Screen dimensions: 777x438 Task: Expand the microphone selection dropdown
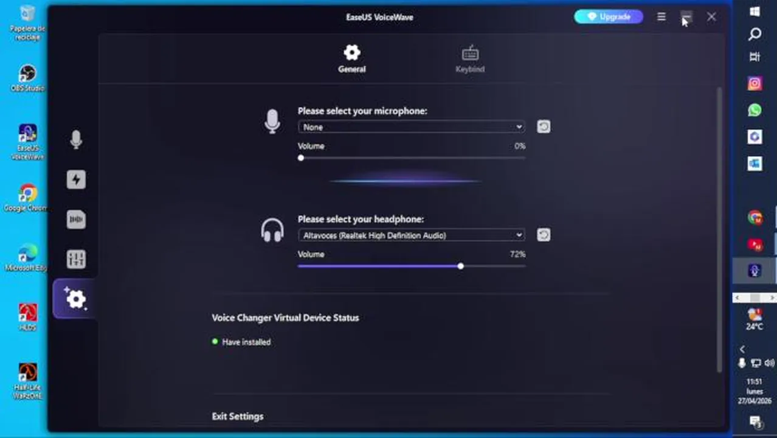pos(412,127)
